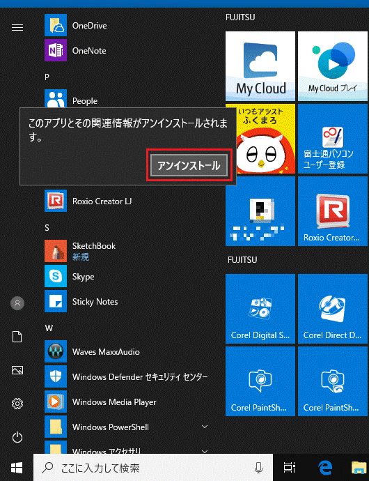Open the Corel Digital S... tile
This screenshot has height=481, width=369.
[x=260, y=309]
